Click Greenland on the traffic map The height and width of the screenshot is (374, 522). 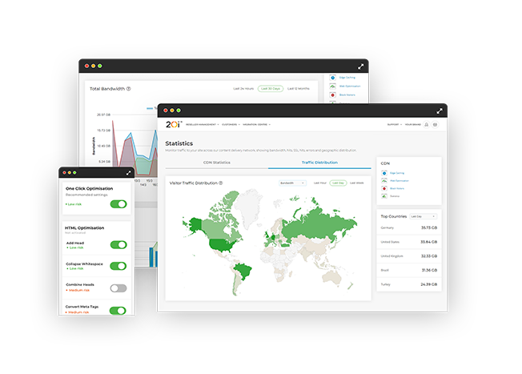[x=248, y=207]
